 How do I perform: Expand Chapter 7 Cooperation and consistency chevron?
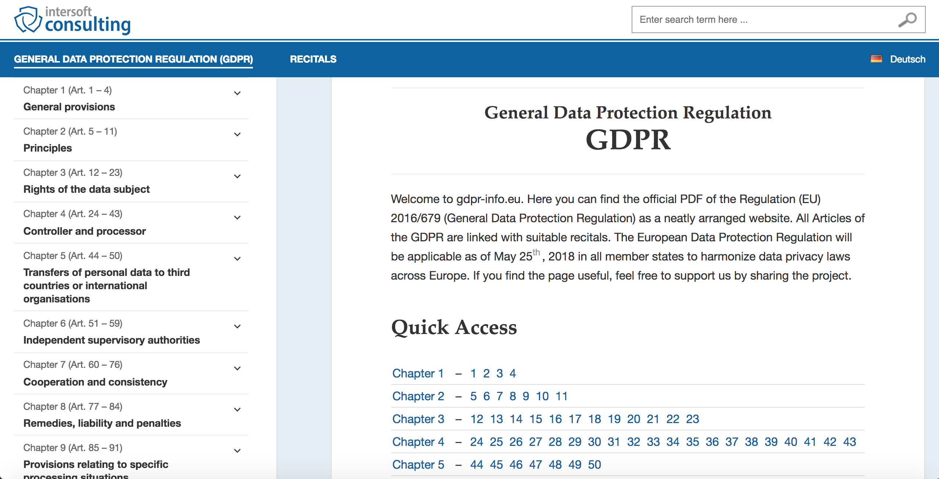pyautogui.click(x=238, y=369)
